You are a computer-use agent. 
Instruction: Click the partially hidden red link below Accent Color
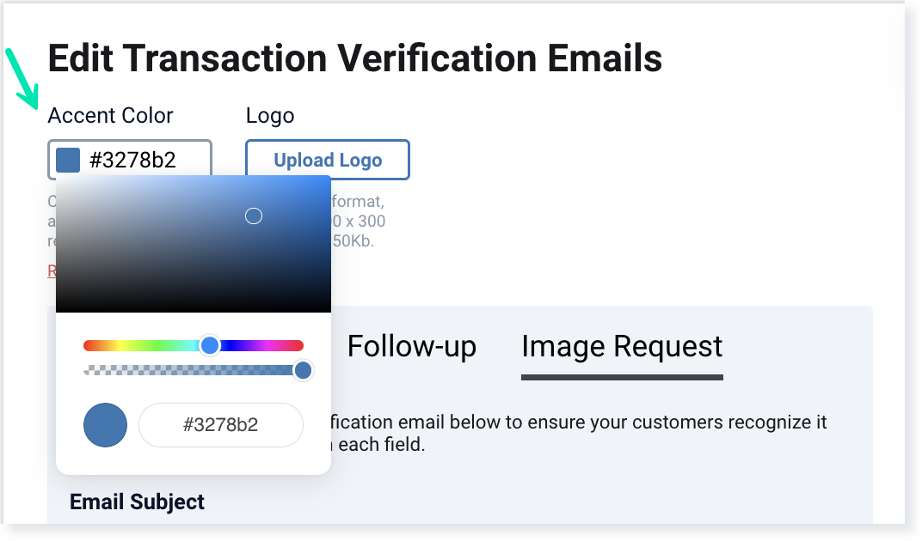click(52, 270)
